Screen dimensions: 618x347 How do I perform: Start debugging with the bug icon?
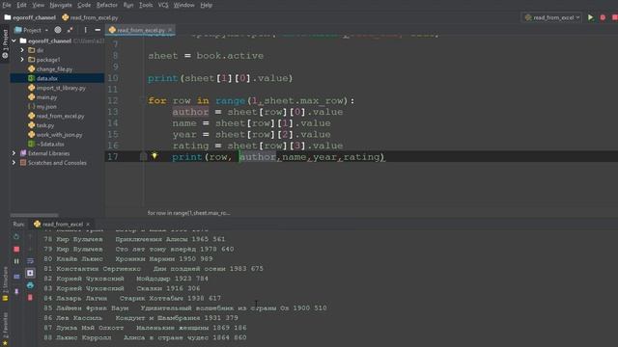point(603,17)
